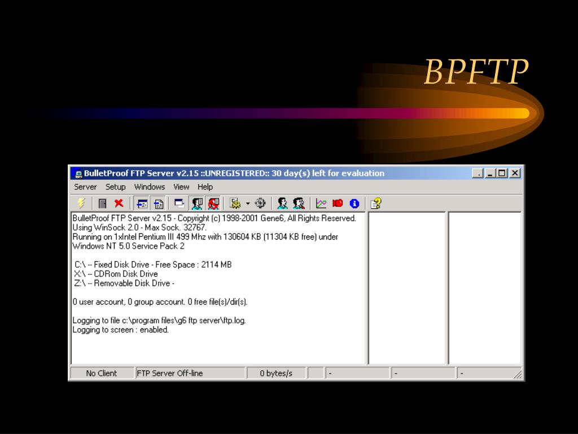Click 'FTP Server Off-line' status text
Image resolution: width=578 pixels, height=434 pixels.
(x=169, y=373)
